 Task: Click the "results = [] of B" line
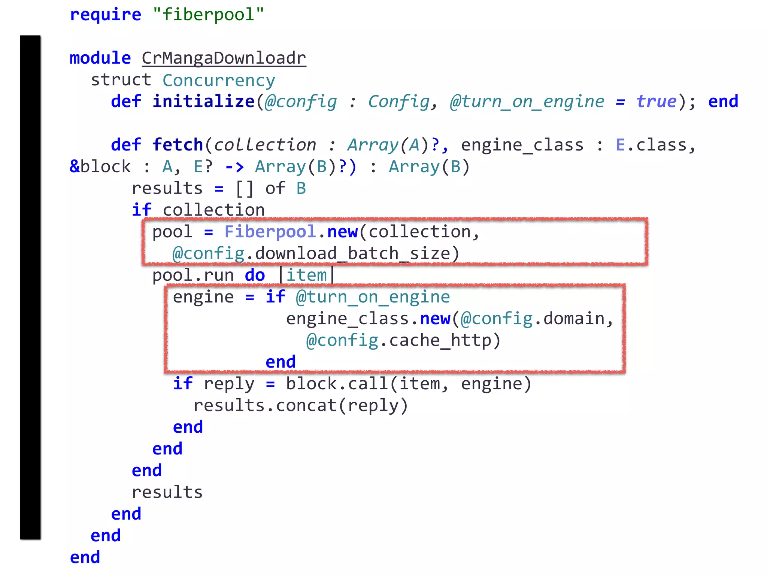[x=219, y=188]
